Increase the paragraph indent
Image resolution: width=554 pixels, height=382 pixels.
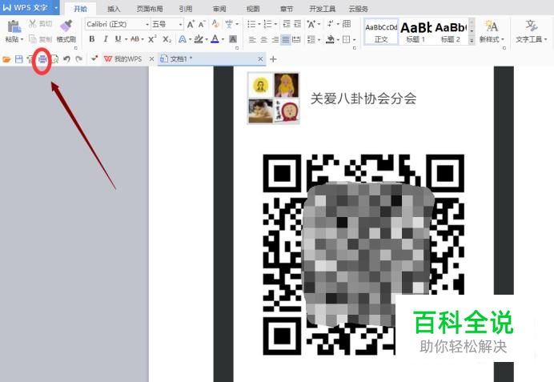298,24
